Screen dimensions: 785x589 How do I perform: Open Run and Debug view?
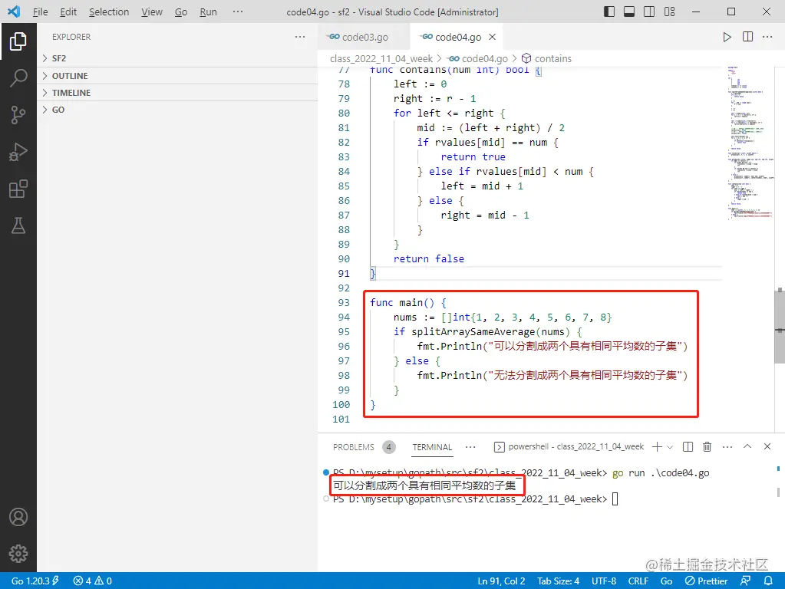pyautogui.click(x=18, y=152)
